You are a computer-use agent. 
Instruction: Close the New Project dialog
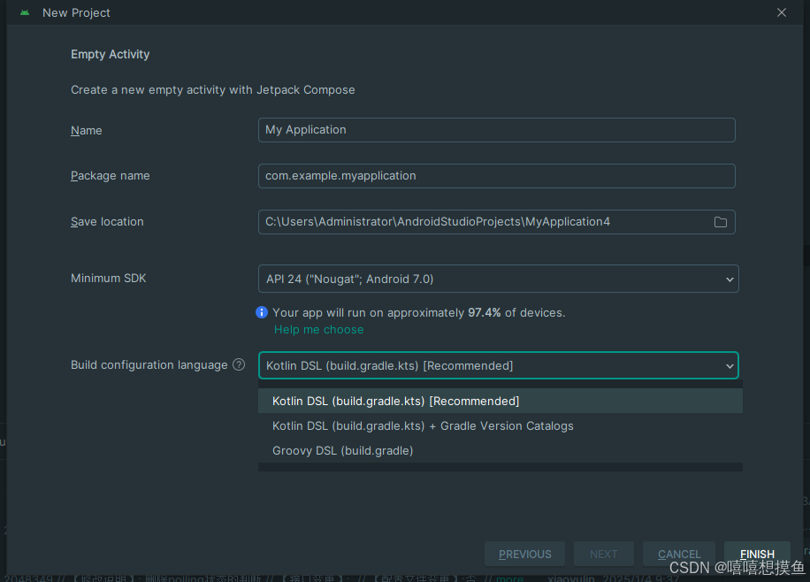tap(782, 12)
